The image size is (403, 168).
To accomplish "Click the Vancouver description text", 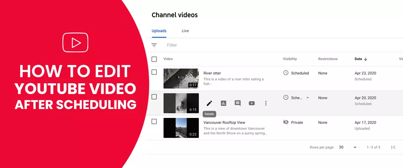I will tap(235, 131).
